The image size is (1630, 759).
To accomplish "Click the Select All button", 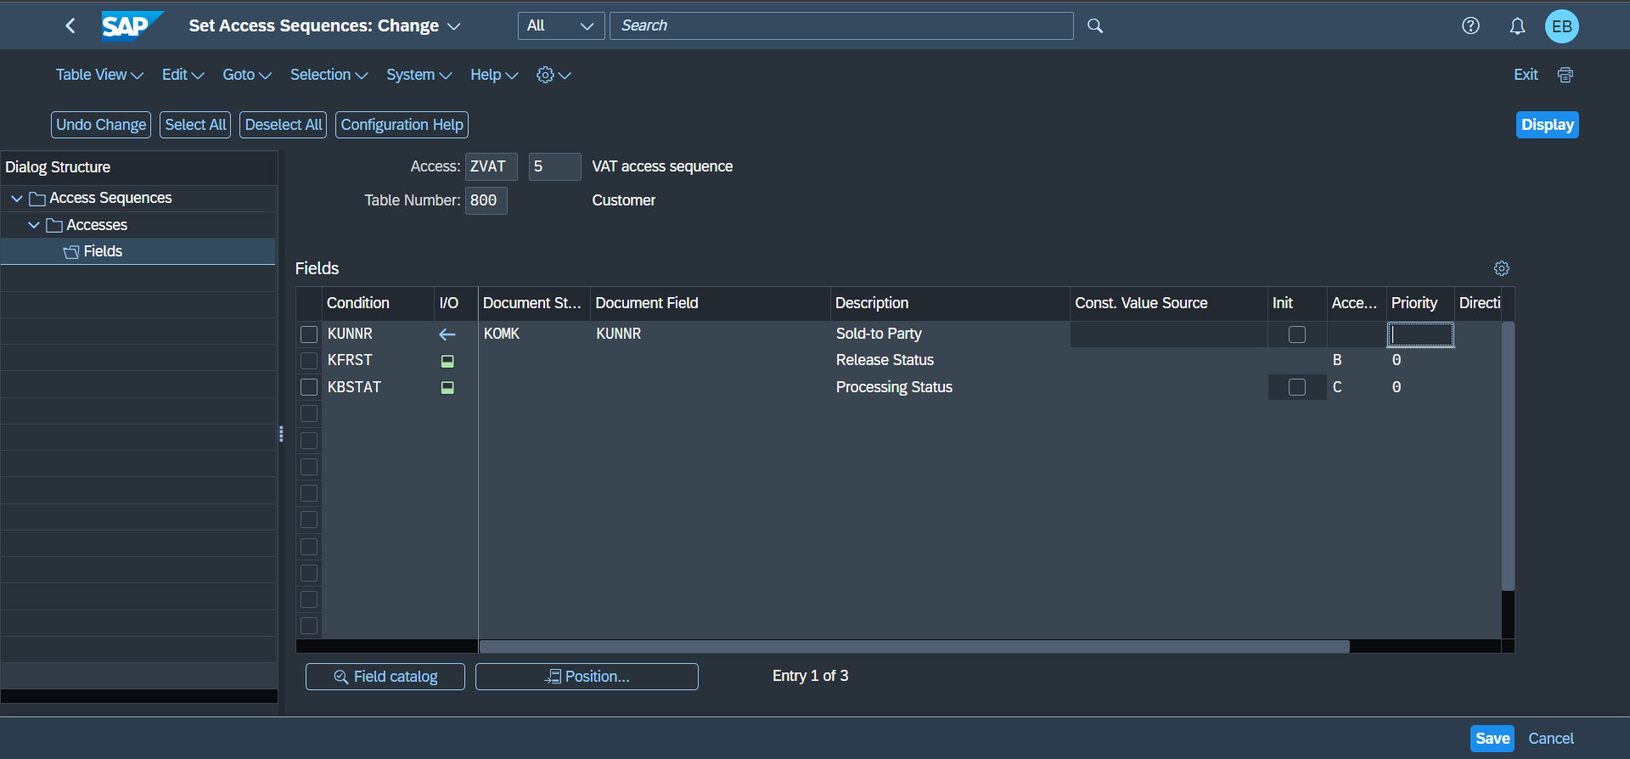I will (195, 125).
